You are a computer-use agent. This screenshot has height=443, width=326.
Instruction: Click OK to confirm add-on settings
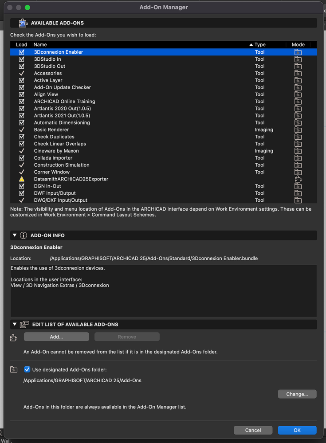coord(297,430)
